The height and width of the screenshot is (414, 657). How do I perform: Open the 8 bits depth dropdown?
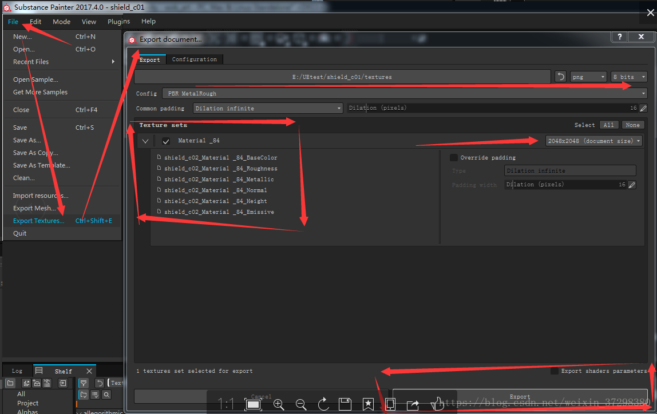coord(629,77)
